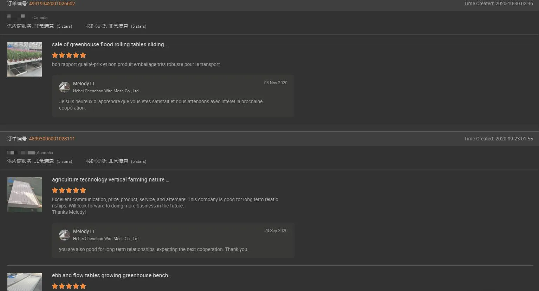Open order 49319342001026602
The width and height of the screenshot is (539, 291).
pyautogui.click(x=52, y=4)
